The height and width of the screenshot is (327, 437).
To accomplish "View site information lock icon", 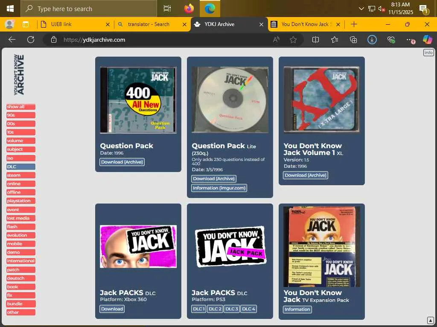I will (x=54, y=40).
